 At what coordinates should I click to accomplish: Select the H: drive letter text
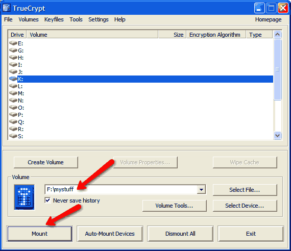[x=20, y=58]
